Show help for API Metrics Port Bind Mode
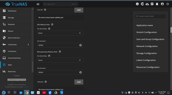 coord(49,29)
